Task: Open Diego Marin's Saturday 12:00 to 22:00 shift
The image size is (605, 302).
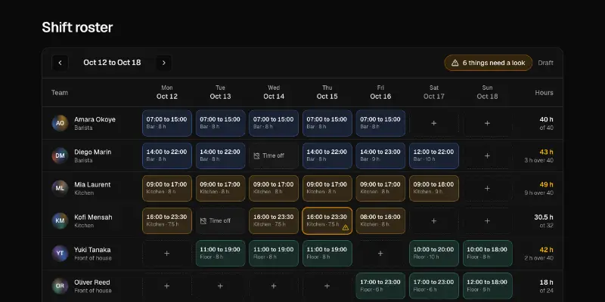Action: tap(433, 156)
